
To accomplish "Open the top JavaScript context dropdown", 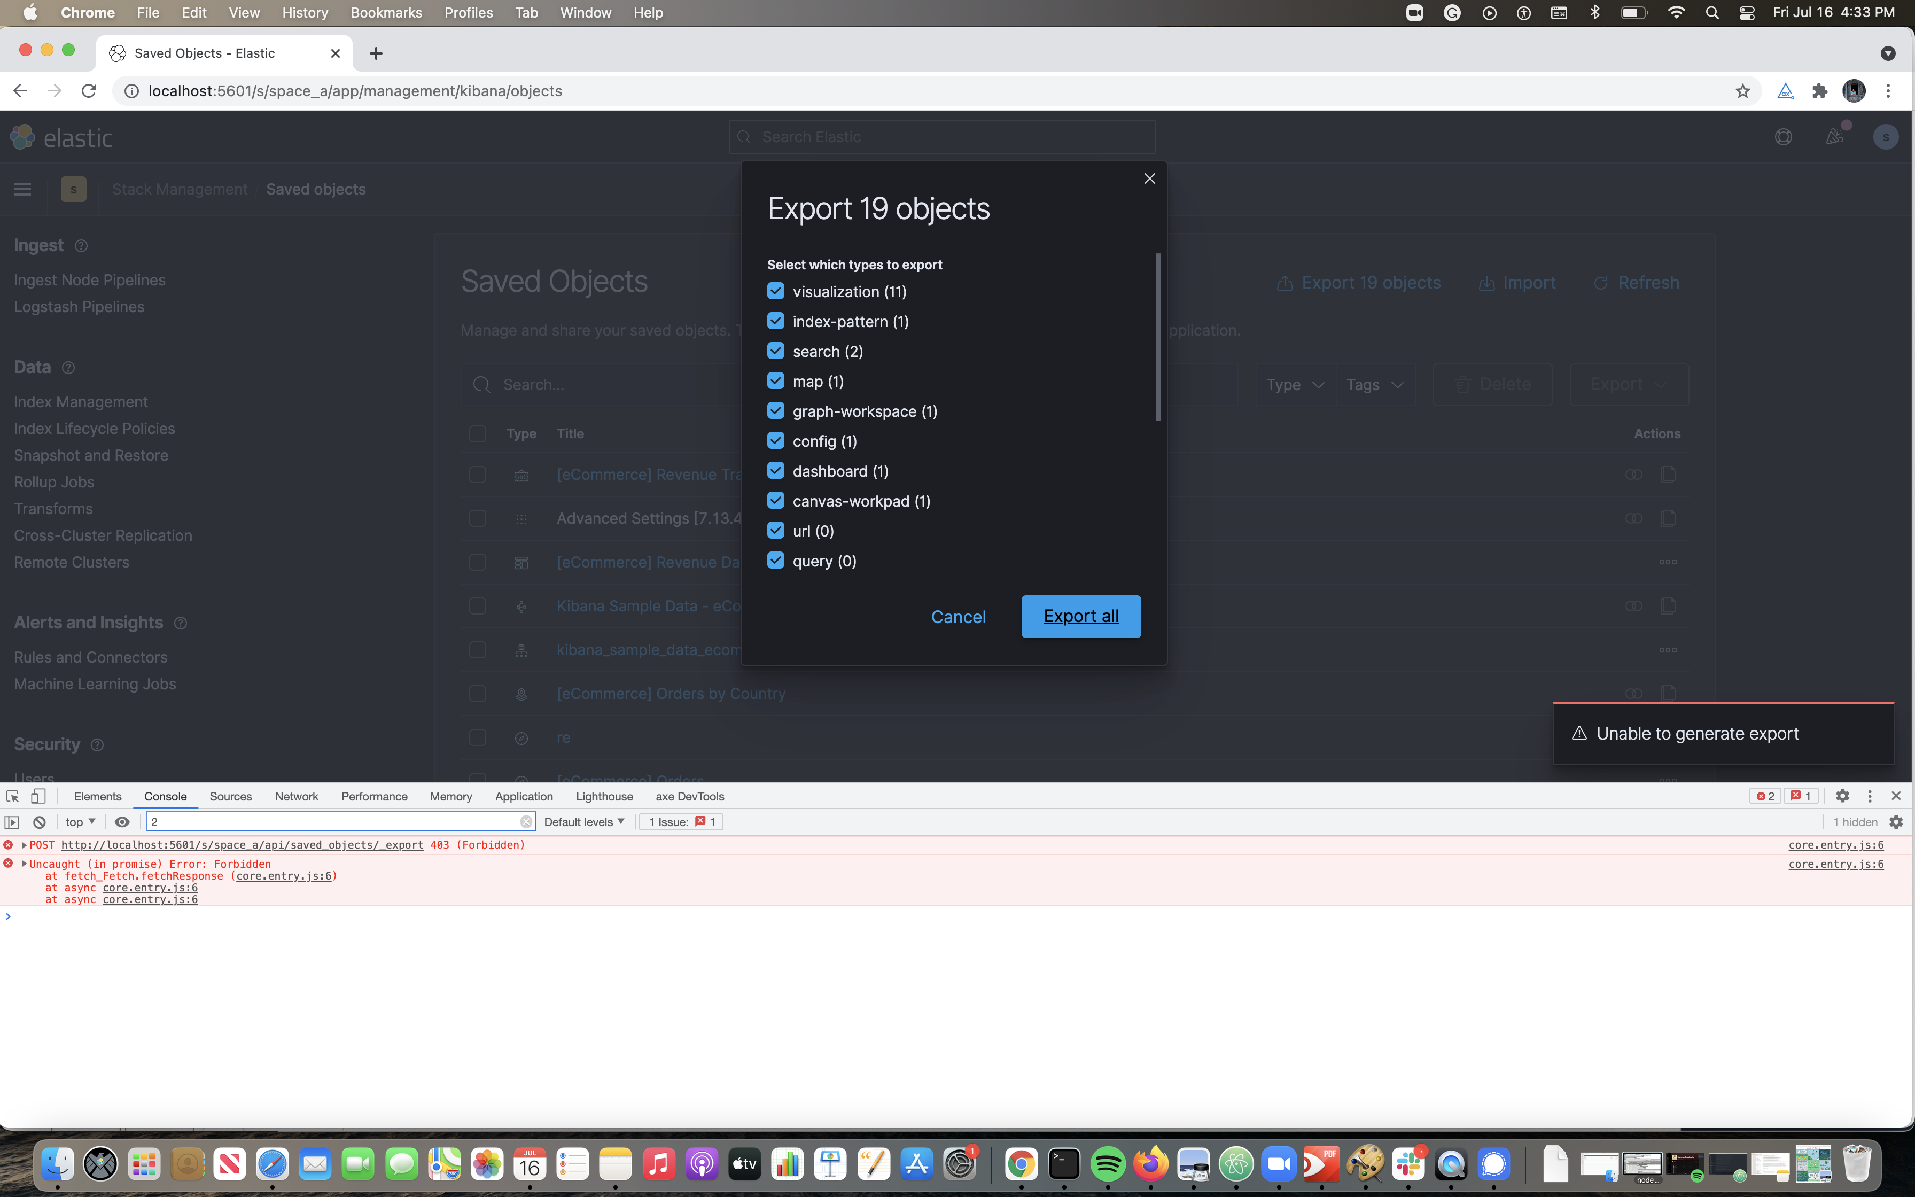I will [81, 822].
